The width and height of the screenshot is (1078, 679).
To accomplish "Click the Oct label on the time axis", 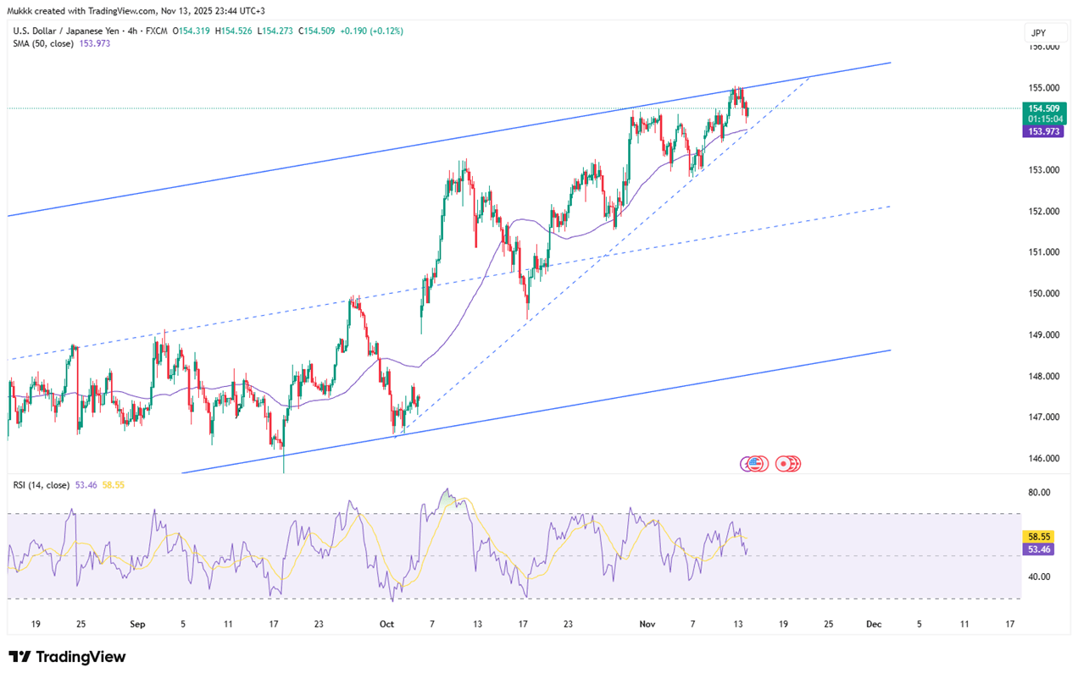I will [386, 624].
